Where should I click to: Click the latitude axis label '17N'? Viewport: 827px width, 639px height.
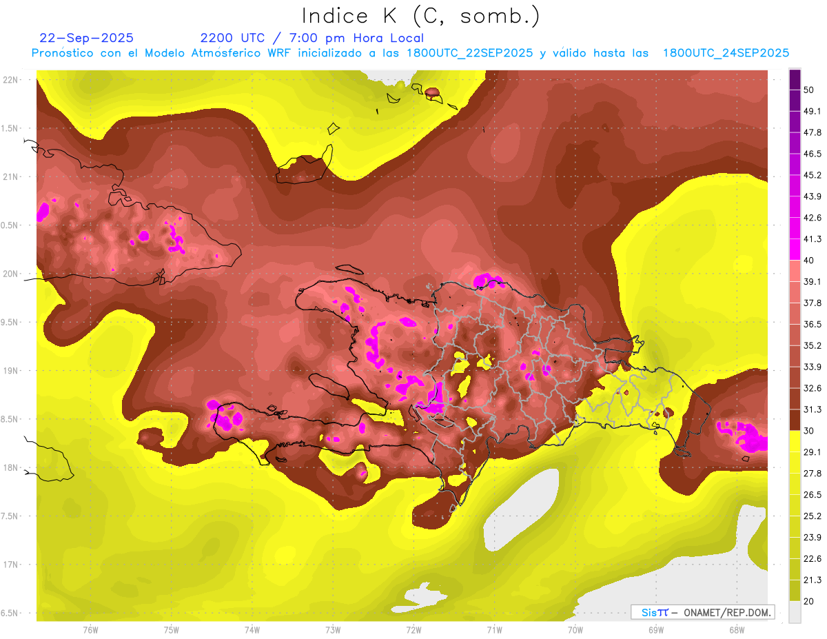10,565
